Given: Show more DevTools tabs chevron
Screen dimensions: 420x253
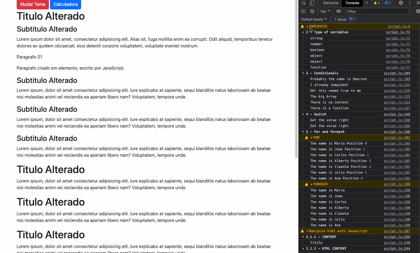Looking at the screenshot, I should (x=367, y=3).
